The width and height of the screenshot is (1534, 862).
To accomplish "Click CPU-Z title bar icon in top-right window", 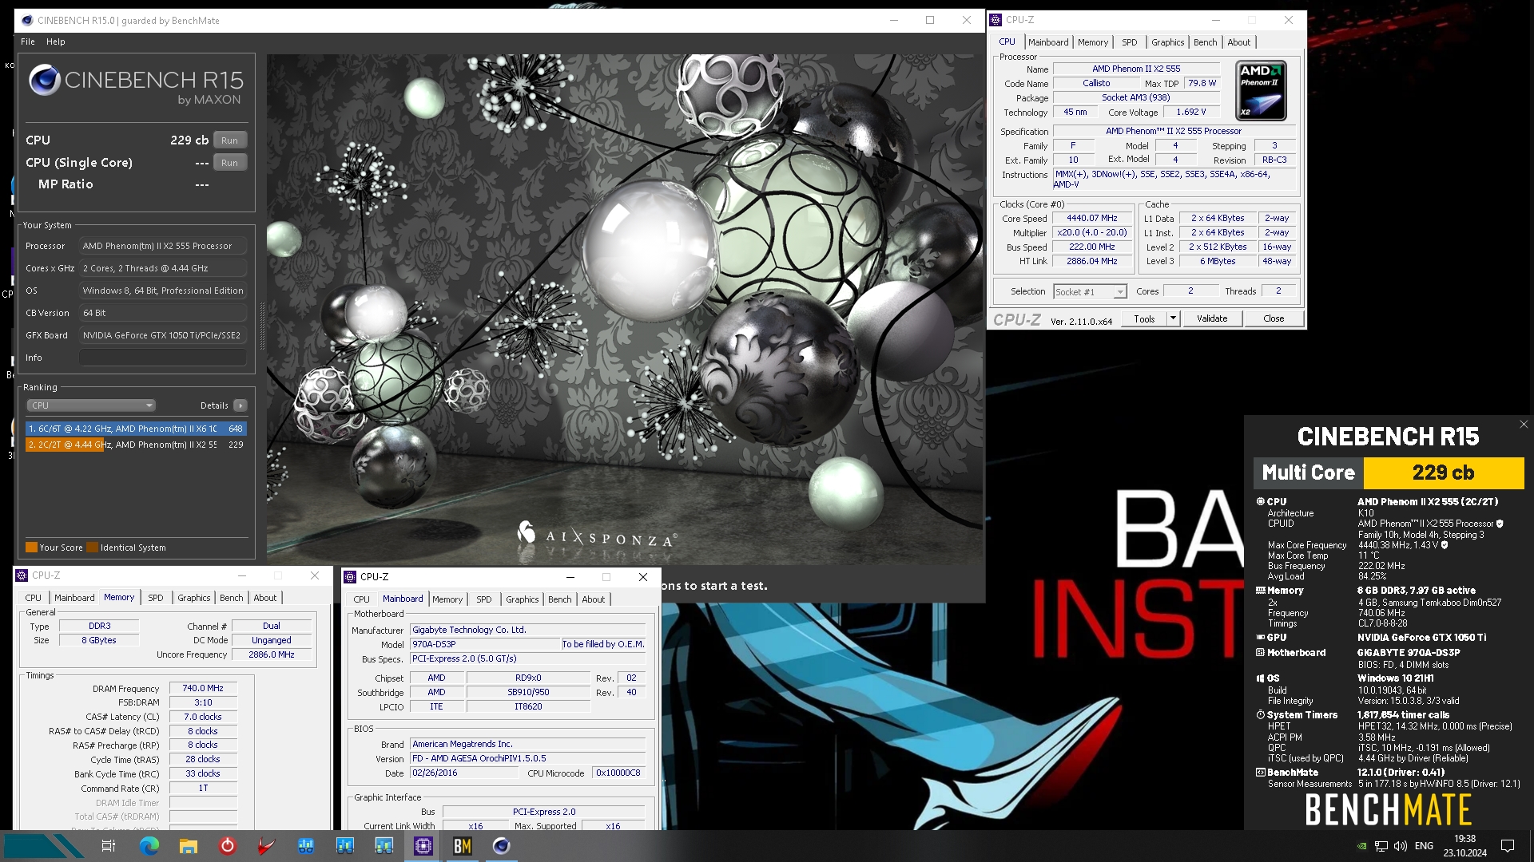I will (996, 20).
